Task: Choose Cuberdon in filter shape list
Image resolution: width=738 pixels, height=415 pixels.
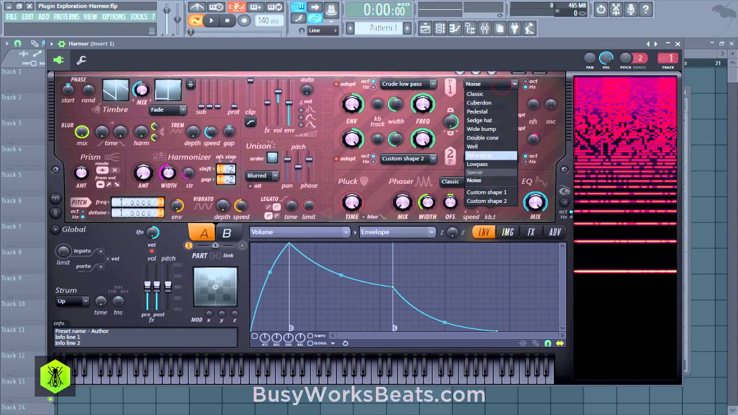Action: point(491,103)
